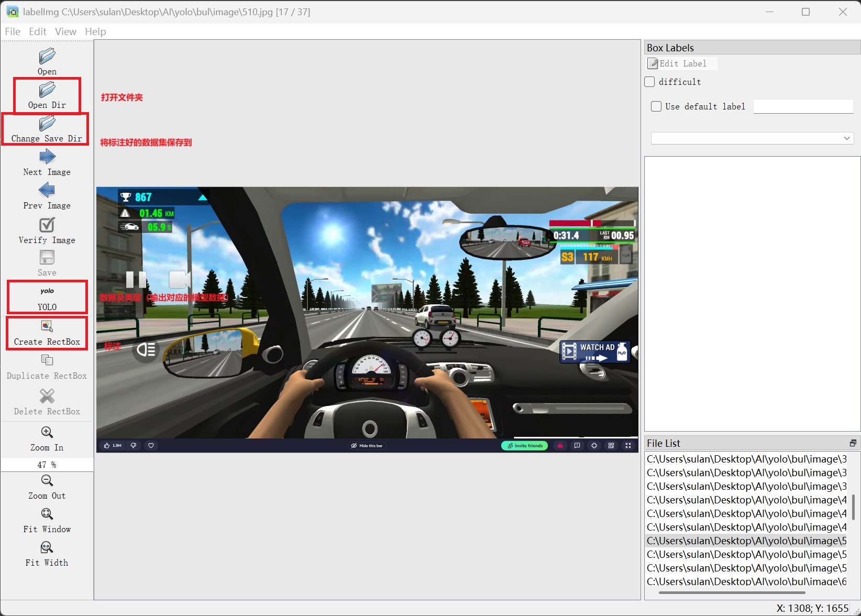Expand the label filter dropdown
This screenshot has height=616, width=861.
[752, 138]
